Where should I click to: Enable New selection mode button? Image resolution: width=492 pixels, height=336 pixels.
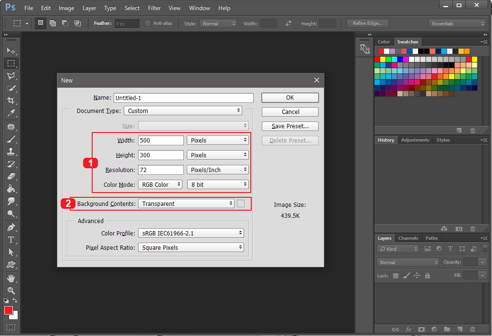41,23
